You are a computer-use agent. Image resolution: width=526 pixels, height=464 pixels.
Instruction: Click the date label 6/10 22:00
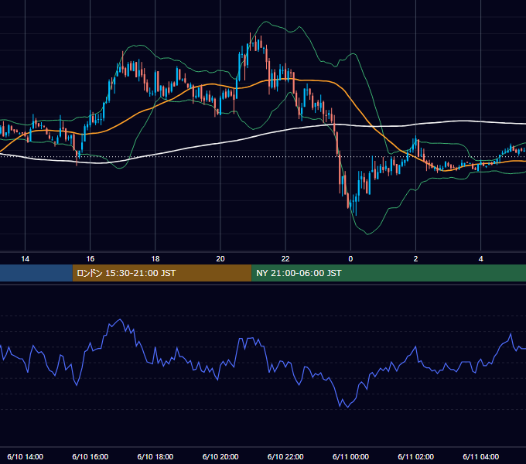285,456
